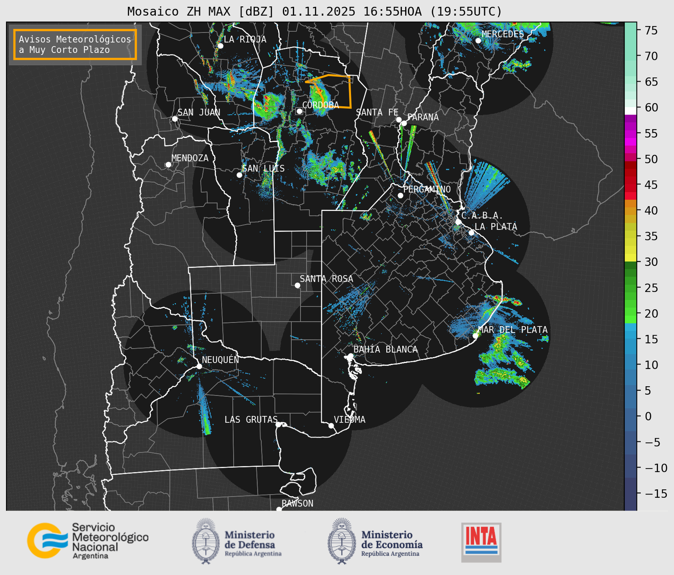Click the Mosaico ZH MAX title text
The width and height of the screenshot is (674, 575).
point(314,11)
